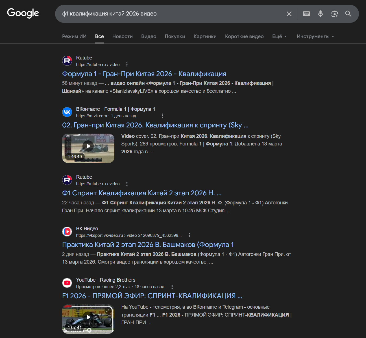Expand the Ещё dropdown menu
The image size is (366, 338).
(279, 36)
